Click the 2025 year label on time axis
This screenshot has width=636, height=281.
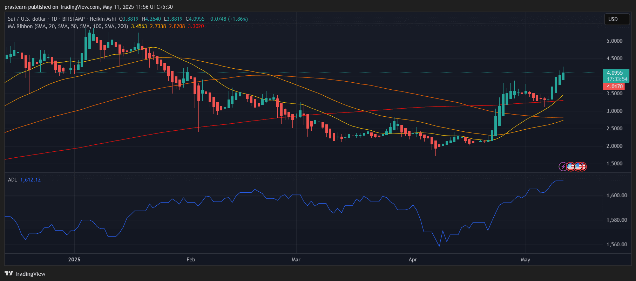[x=74, y=260]
